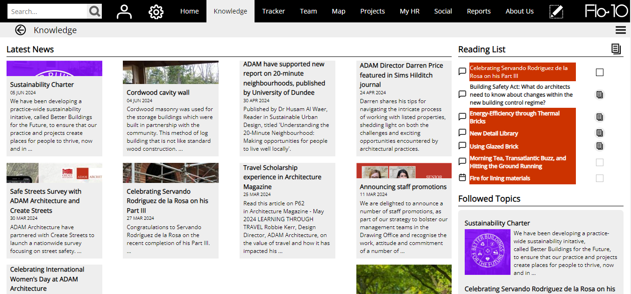Open the About Us tab

(x=519, y=11)
